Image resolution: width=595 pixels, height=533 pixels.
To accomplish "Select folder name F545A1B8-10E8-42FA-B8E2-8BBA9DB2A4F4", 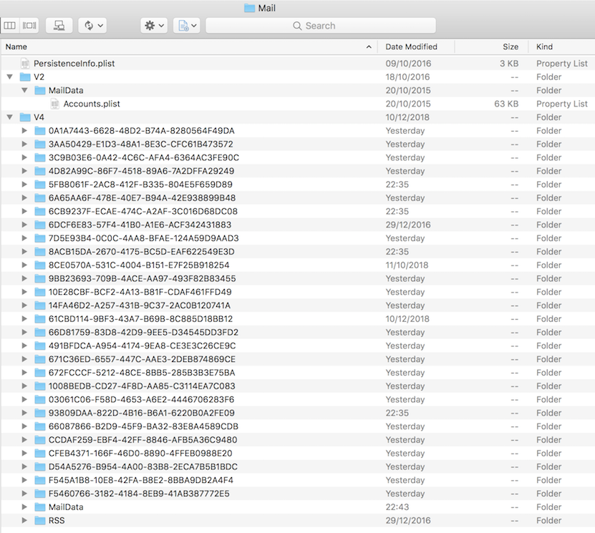I will (x=141, y=480).
